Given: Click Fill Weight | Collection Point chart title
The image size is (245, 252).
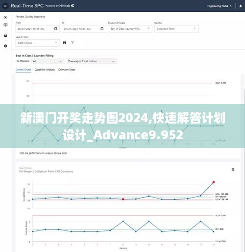Looking at the screenshot, I should click(x=46, y=172).
